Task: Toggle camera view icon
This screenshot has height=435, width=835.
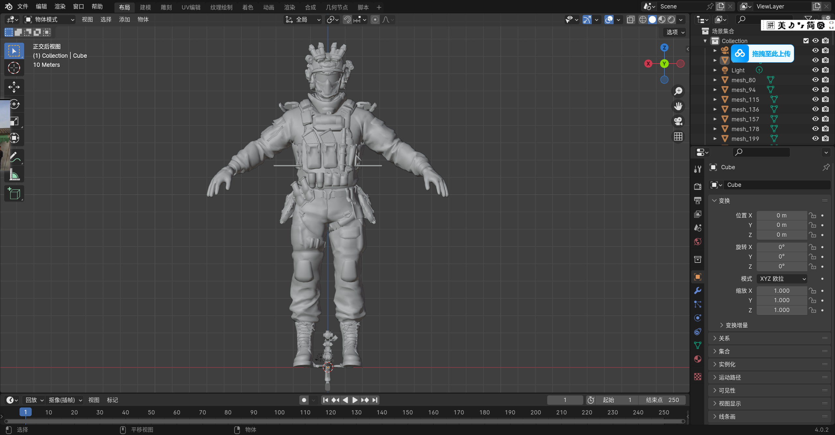Action: 678,121
